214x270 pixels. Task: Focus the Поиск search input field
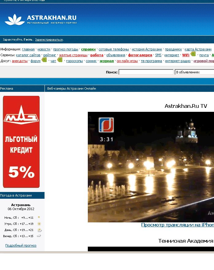click(146, 72)
